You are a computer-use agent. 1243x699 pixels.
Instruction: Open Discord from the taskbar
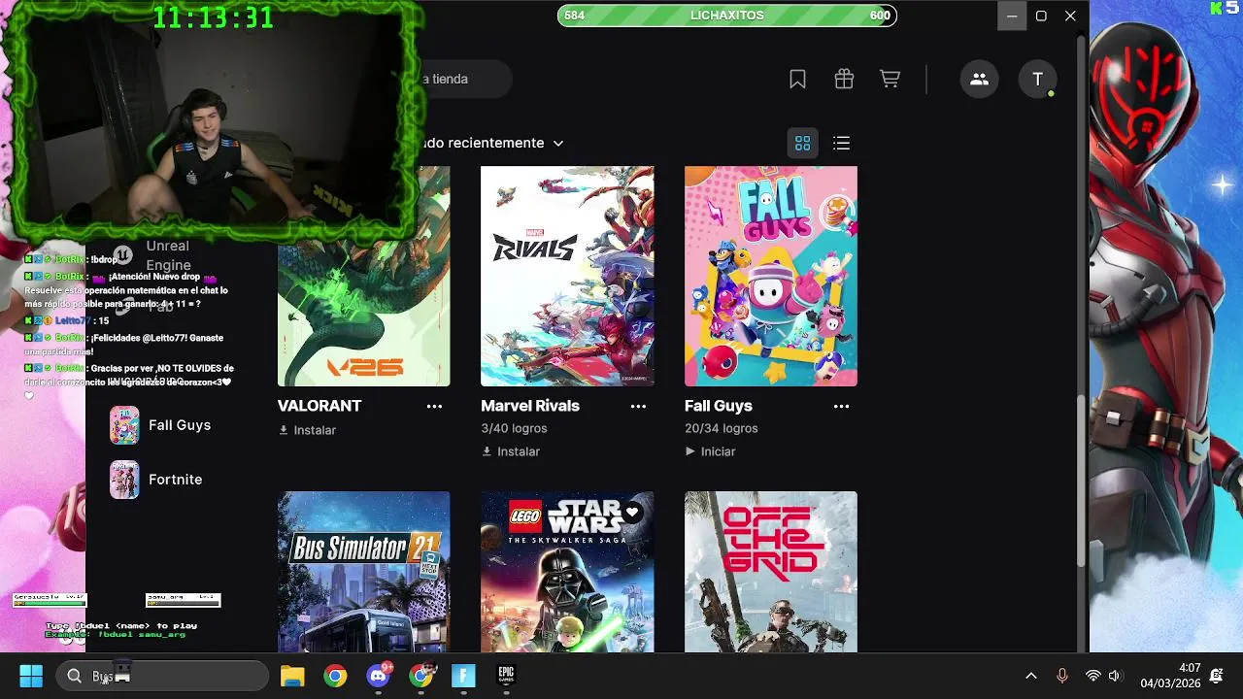(379, 676)
